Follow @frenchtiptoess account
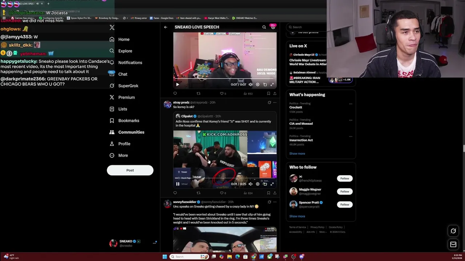This screenshot has width=465, height=261. pyautogui.click(x=345, y=178)
